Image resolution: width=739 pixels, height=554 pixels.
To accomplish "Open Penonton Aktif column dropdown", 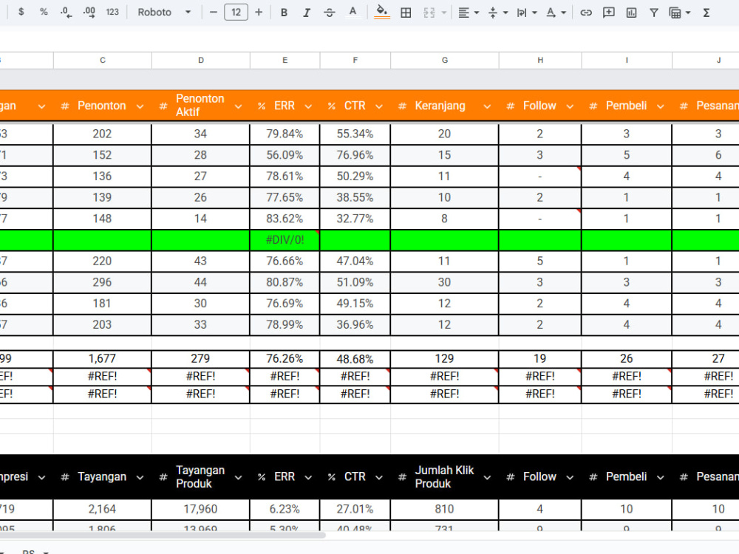I will [x=239, y=106].
